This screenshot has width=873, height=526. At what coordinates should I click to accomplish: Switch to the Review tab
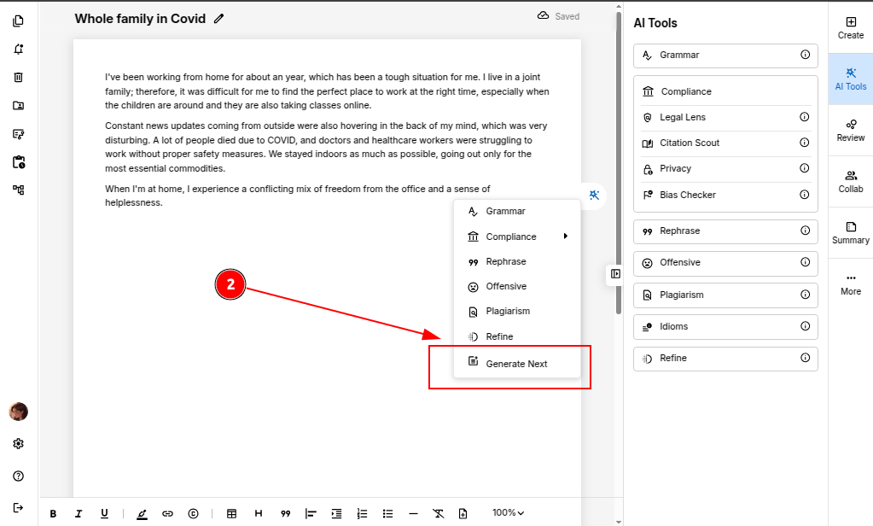pos(850,130)
